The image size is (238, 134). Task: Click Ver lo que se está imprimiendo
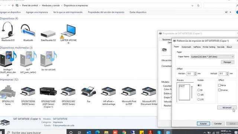[68, 12]
